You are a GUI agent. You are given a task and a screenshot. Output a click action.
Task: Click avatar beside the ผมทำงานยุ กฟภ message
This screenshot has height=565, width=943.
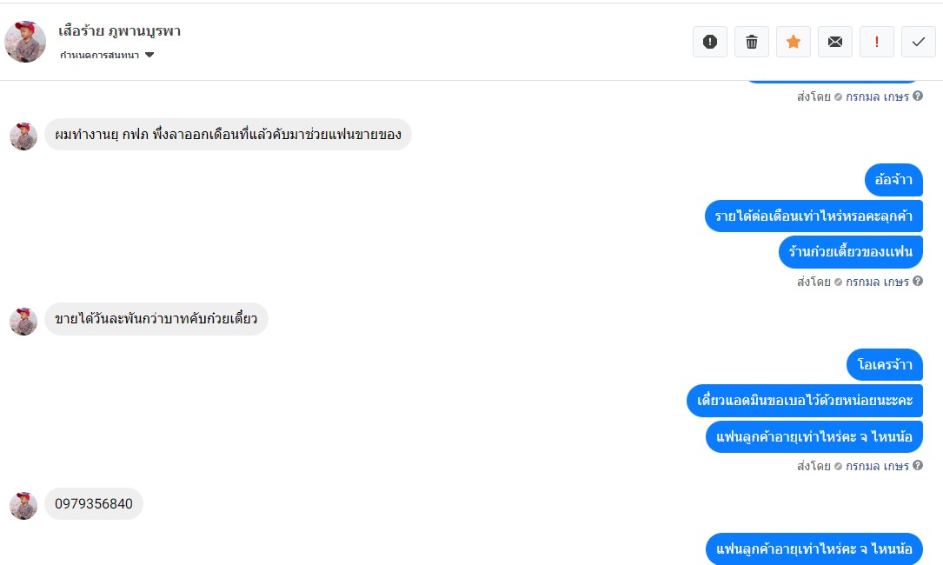pos(23,136)
